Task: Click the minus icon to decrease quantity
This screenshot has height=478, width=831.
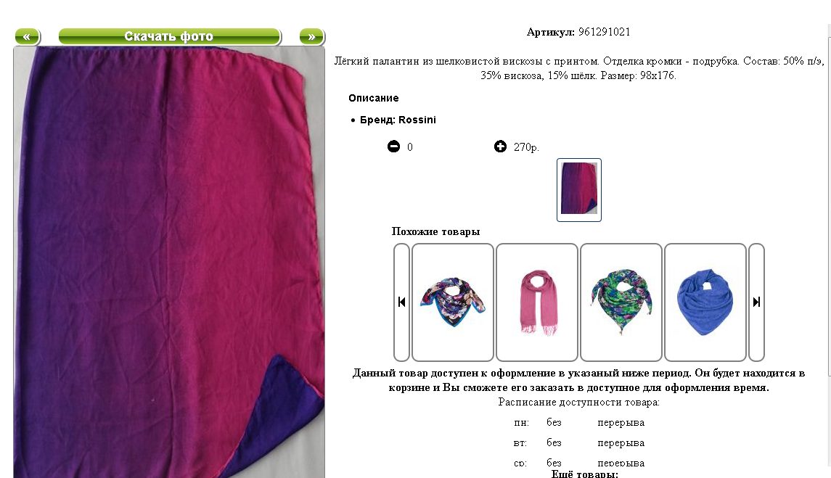Action: [393, 147]
